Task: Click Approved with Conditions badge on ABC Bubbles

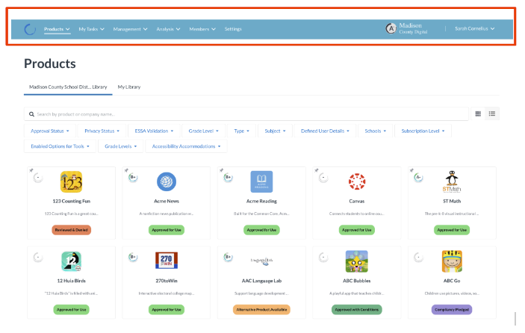Action: coord(357,310)
